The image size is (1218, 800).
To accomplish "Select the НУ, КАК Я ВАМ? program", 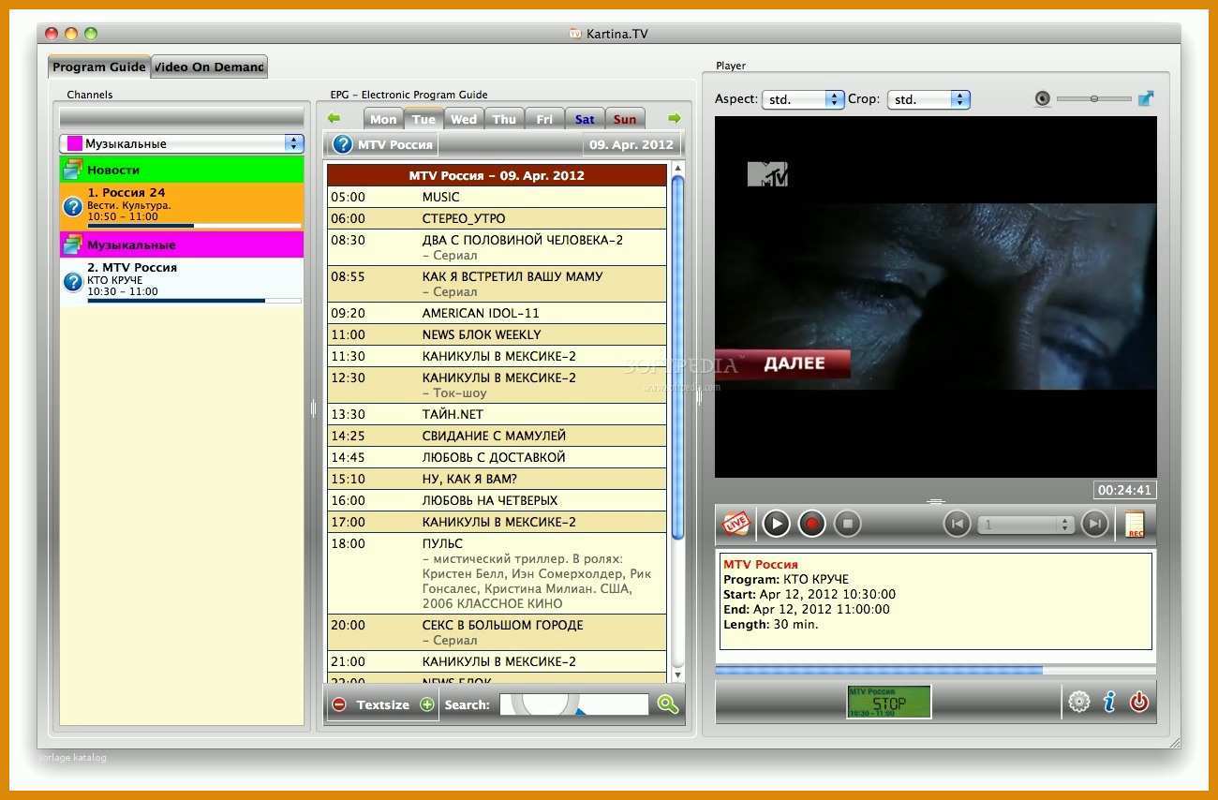I will point(497,479).
